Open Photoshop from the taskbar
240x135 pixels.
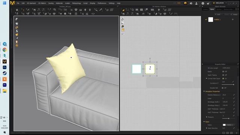tap(4, 67)
